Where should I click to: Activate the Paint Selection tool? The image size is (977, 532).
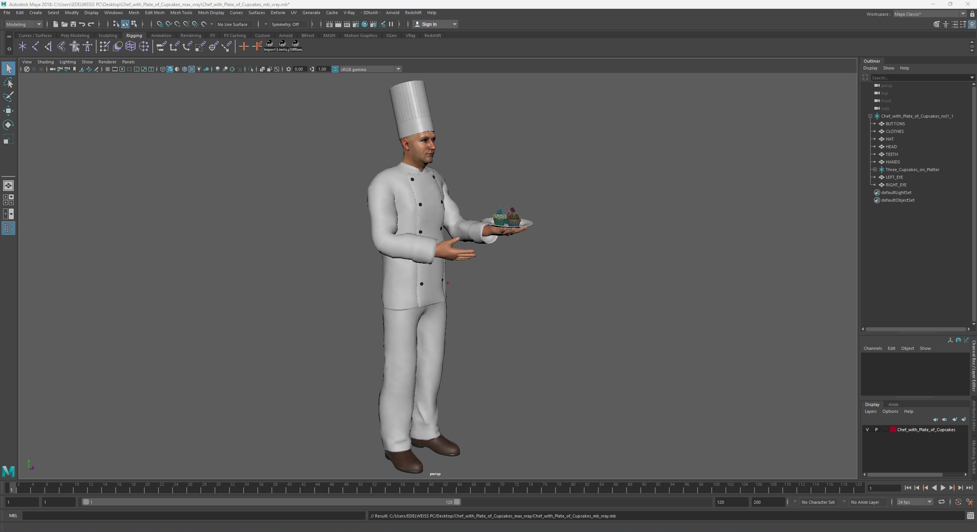(x=8, y=97)
